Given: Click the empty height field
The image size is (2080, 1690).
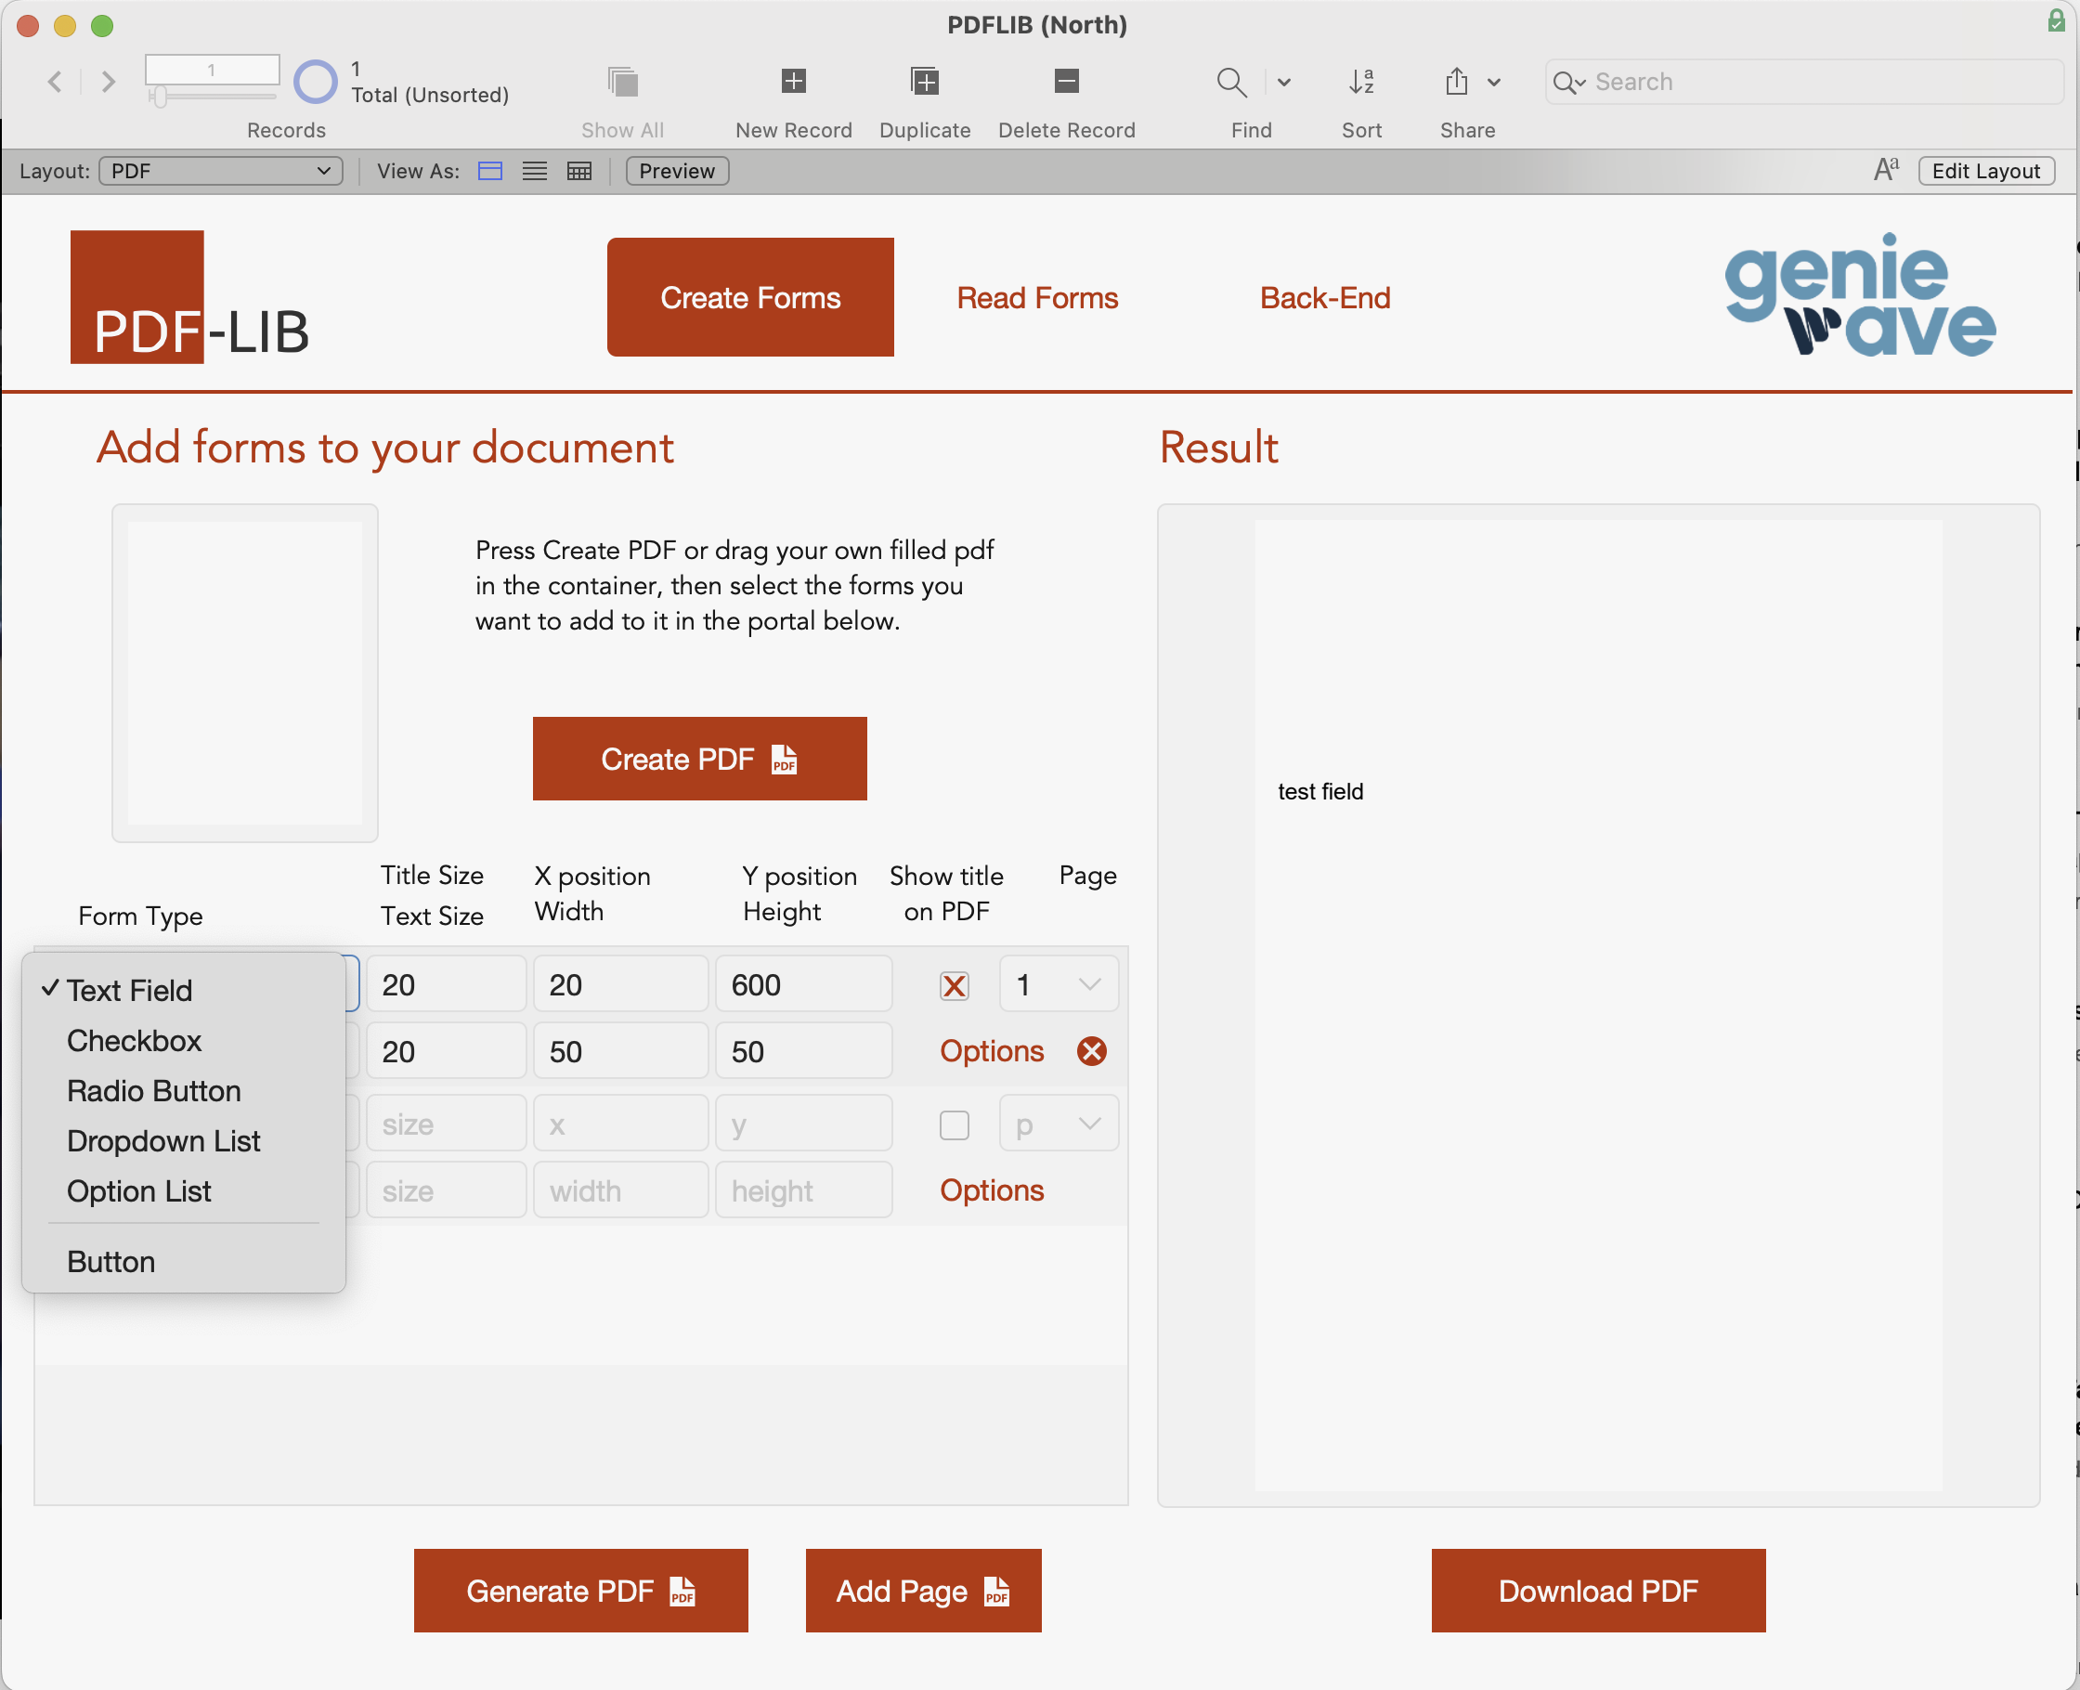Looking at the screenshot, I should pos(804,1190).
